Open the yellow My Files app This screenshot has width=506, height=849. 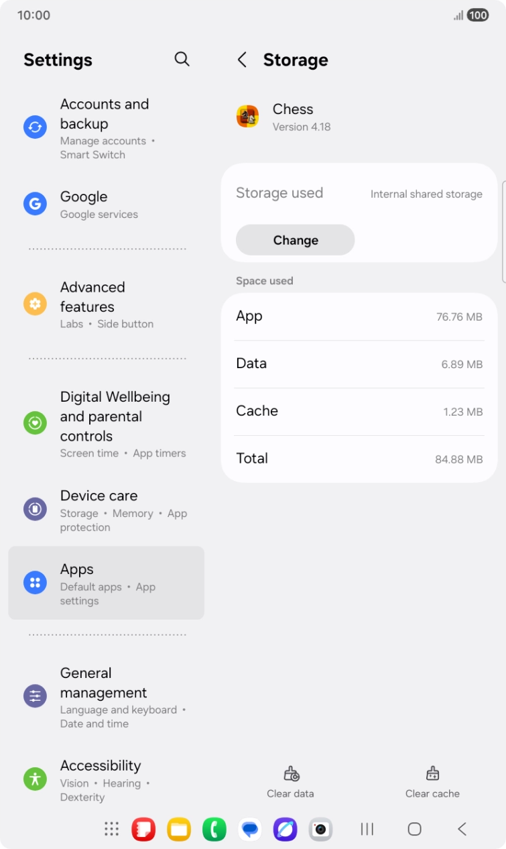pyautogui.click(x=179, y=830)
